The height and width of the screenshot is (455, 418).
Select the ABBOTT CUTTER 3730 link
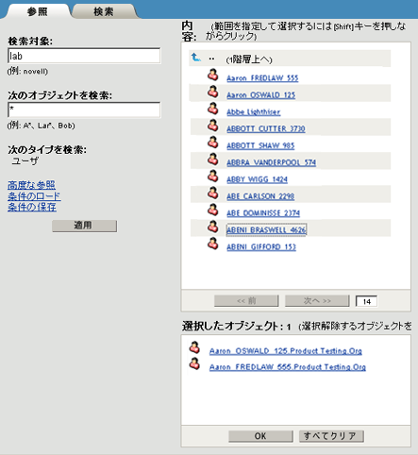click(266, 128)
